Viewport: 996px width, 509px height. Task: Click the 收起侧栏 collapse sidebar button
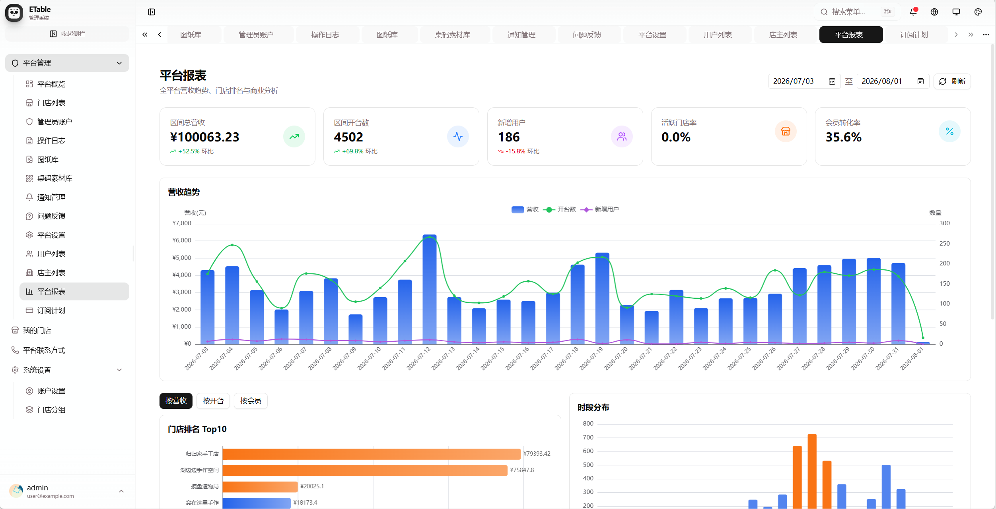[67, 34]
